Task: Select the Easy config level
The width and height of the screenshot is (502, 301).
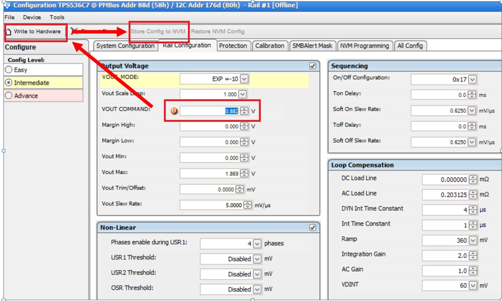Action: tap(9, 70)
